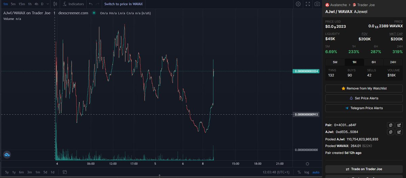Undo the last chart action
The height and width of the screenshot is (178, 406).
[x=90, y=4]
